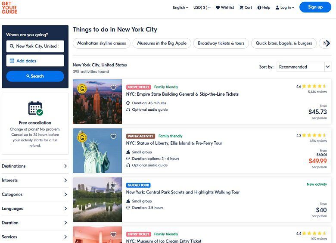Open the Central Park thumbnail image
Viewport: 336px width, 243px height.
97,200
